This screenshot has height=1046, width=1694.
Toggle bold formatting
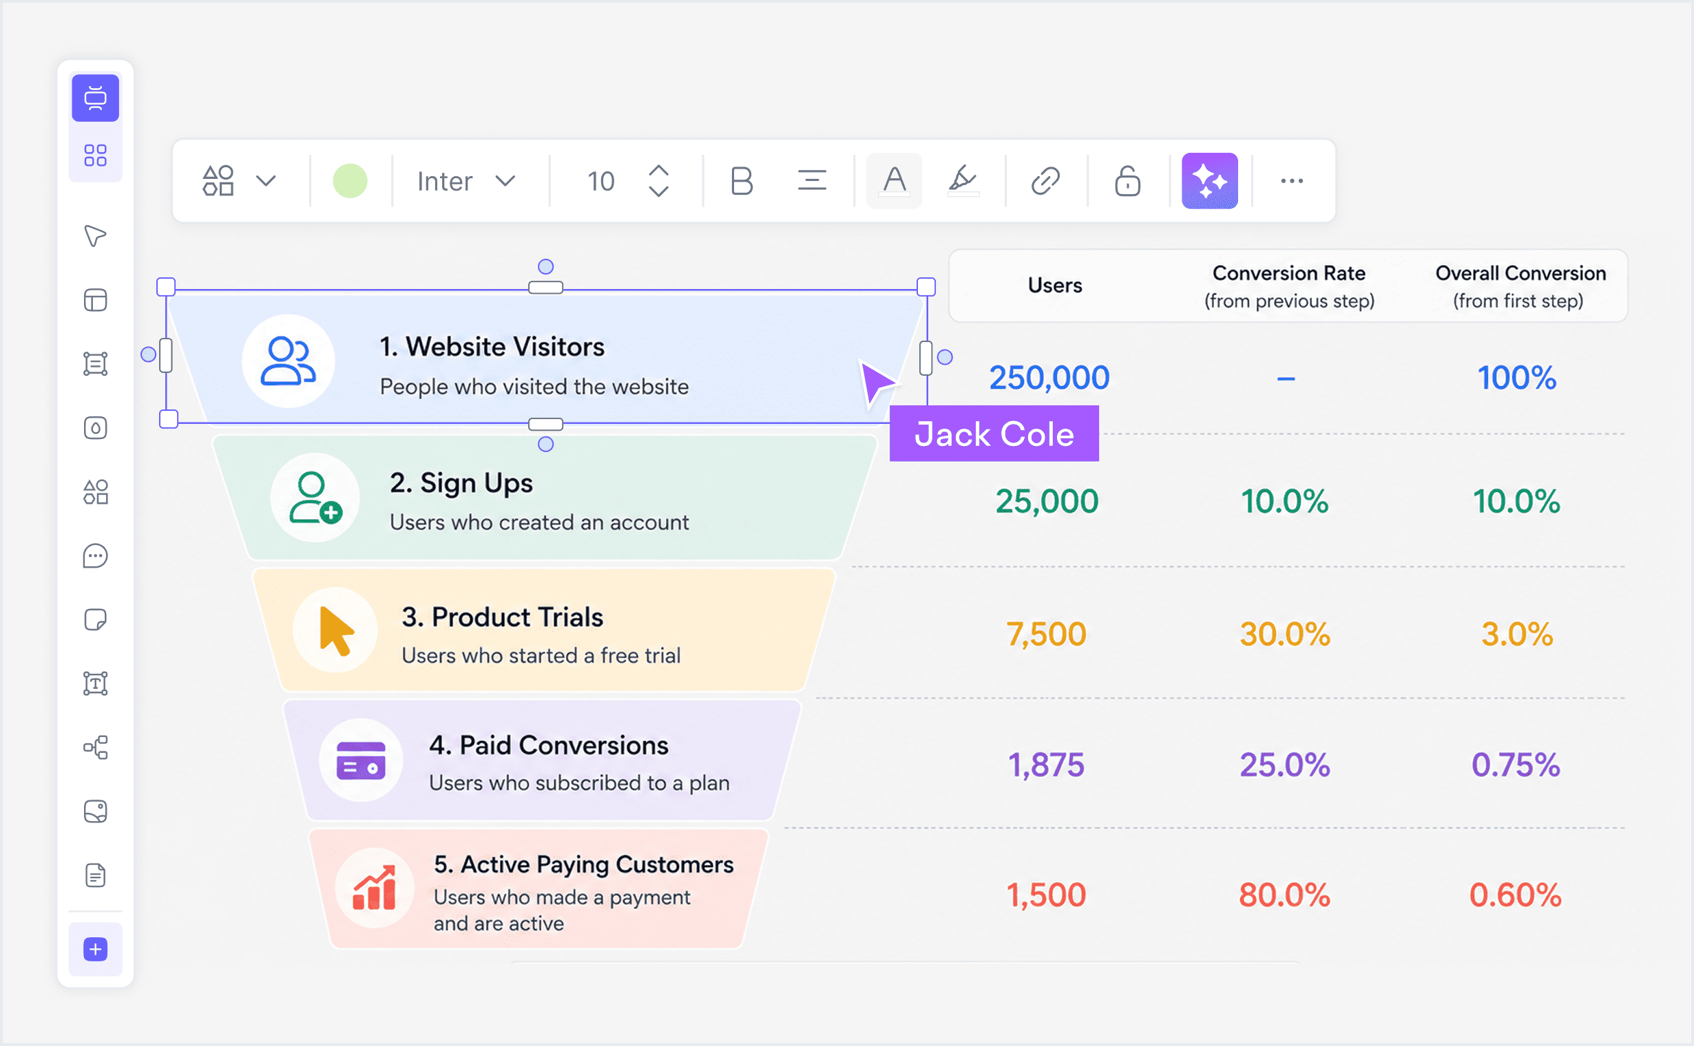pos(742,181)
